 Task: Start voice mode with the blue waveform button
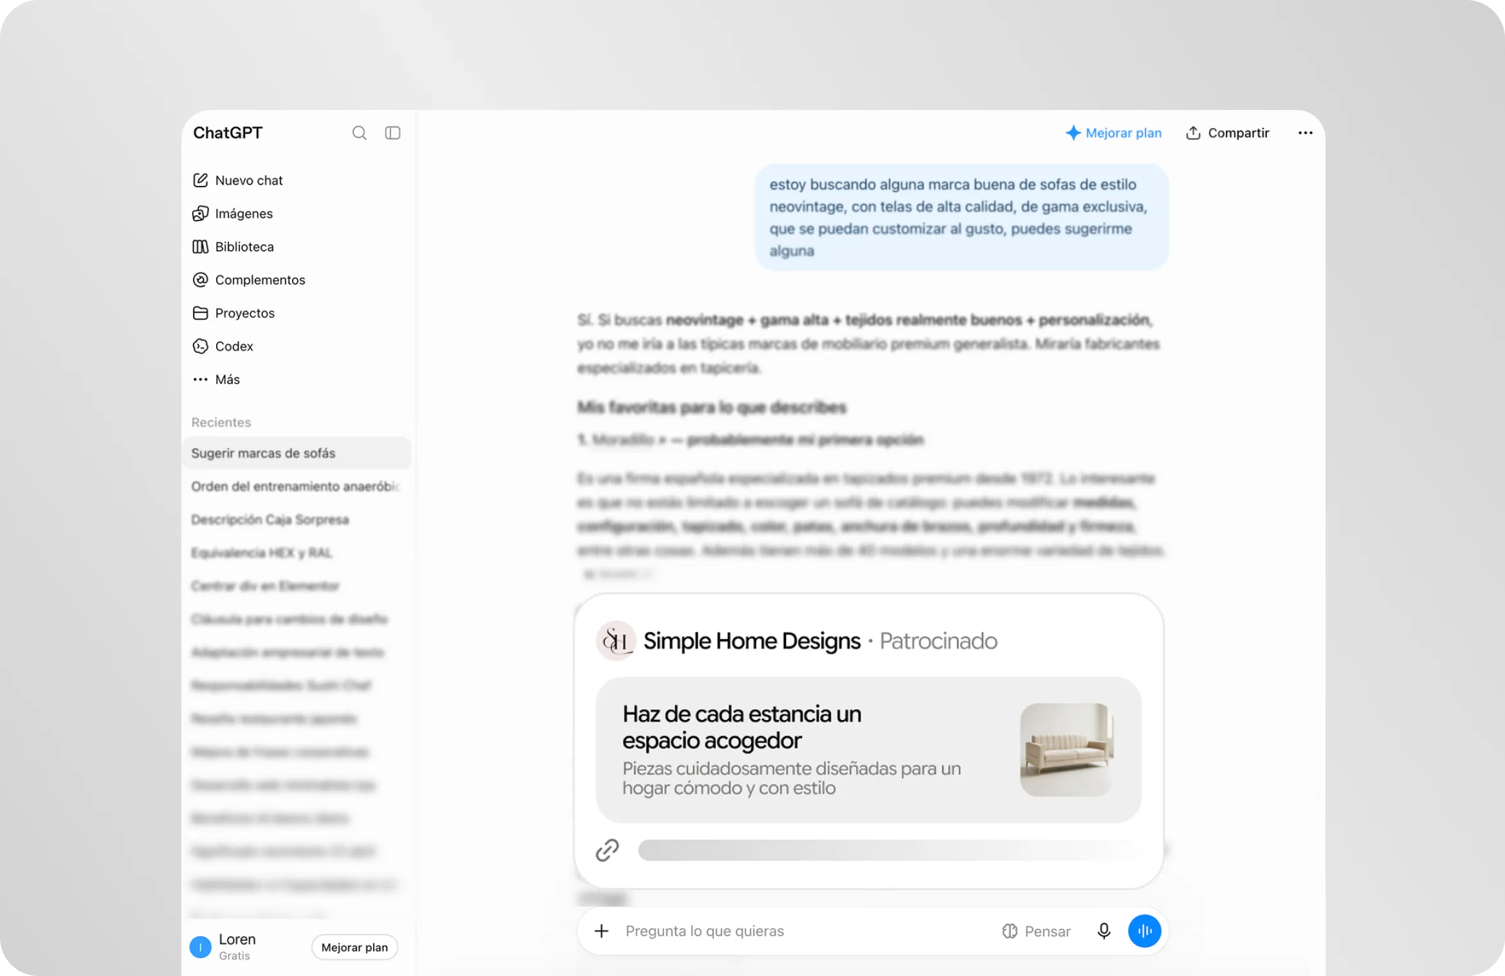[1145, 931]
